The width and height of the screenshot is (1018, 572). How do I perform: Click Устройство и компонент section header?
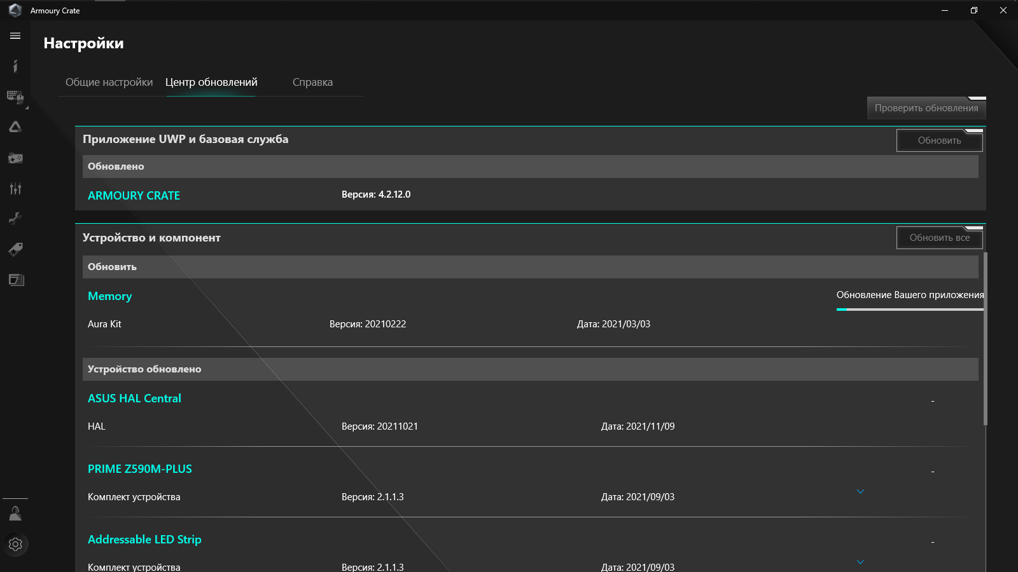[x=151, y=238]
